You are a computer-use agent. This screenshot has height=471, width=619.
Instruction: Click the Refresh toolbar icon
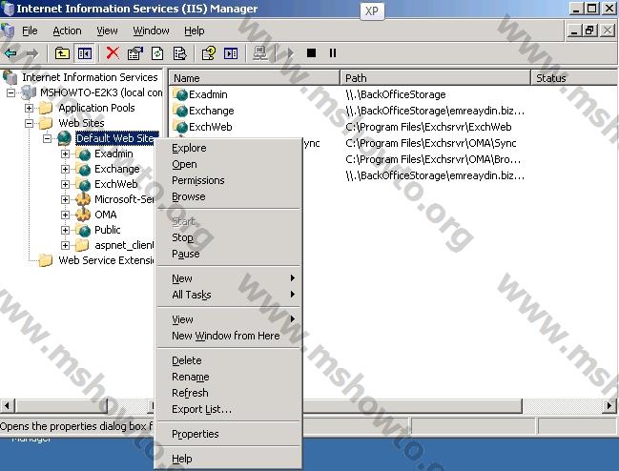157,52
